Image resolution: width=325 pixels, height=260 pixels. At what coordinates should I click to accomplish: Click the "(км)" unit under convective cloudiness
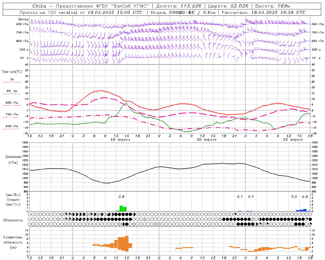pyautogui.click(x=13, y=247)
